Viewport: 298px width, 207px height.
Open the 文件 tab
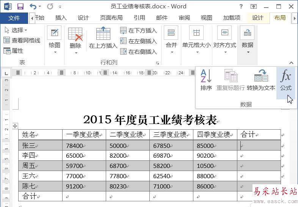pos(14,18)
